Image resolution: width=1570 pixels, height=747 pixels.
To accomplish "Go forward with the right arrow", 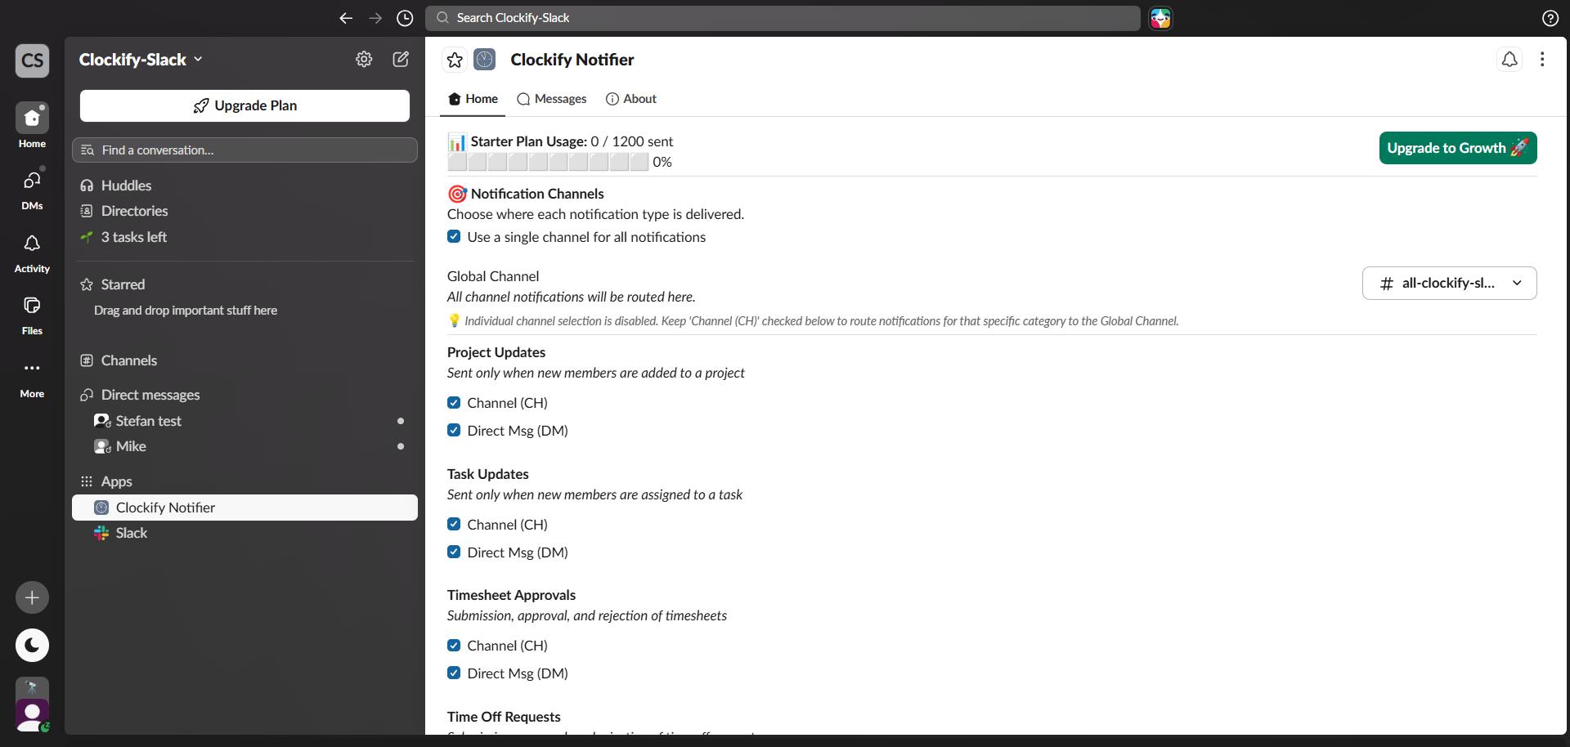I will 375,18.
